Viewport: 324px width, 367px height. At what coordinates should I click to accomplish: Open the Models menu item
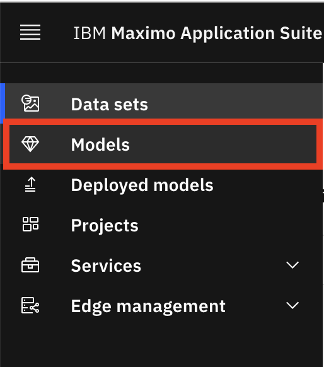pos(163,144)
